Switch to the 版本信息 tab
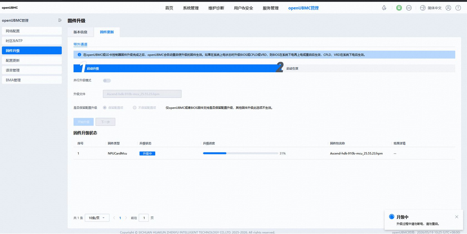 click(80, 32)
